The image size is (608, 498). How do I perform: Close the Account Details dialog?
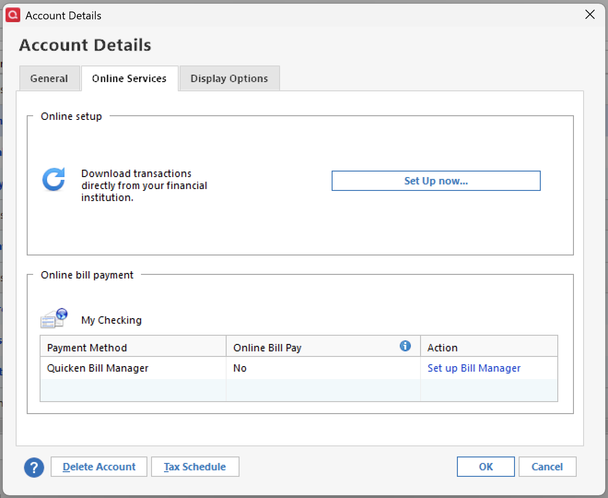point(590,15)
